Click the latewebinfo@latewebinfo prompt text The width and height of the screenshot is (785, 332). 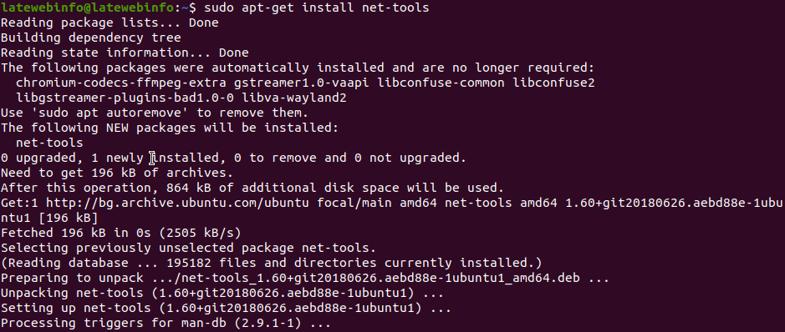click(x=87, y=8)
